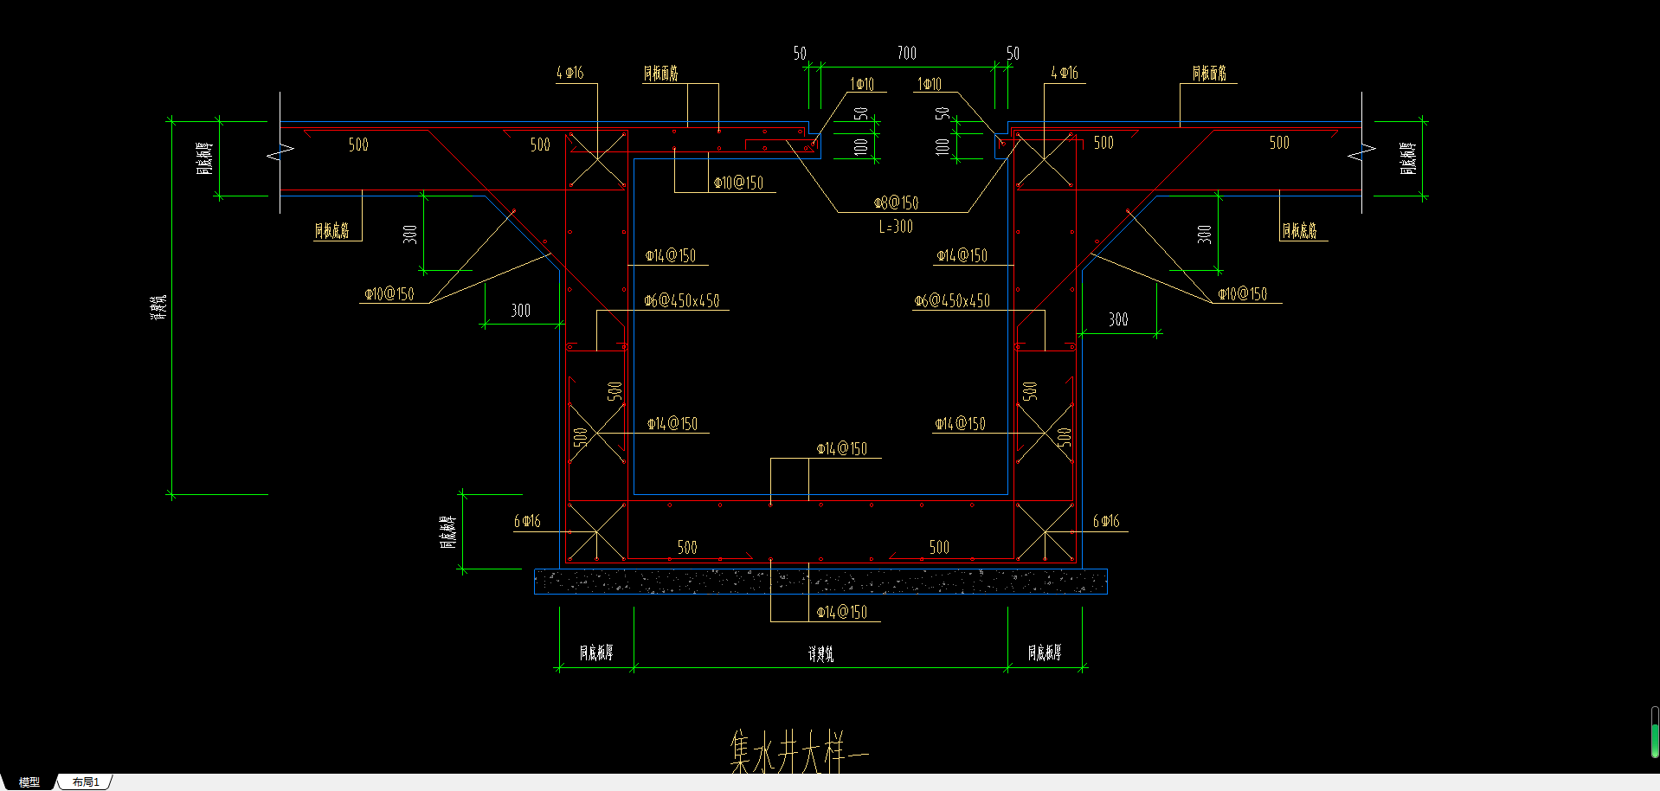Select the far-right Φ10@150 leader label
This screenshot has height=791, width=1660.
(1243, 293)
